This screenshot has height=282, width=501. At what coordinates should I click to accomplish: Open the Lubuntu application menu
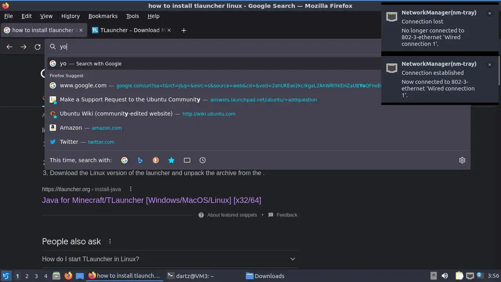(6, 276)
